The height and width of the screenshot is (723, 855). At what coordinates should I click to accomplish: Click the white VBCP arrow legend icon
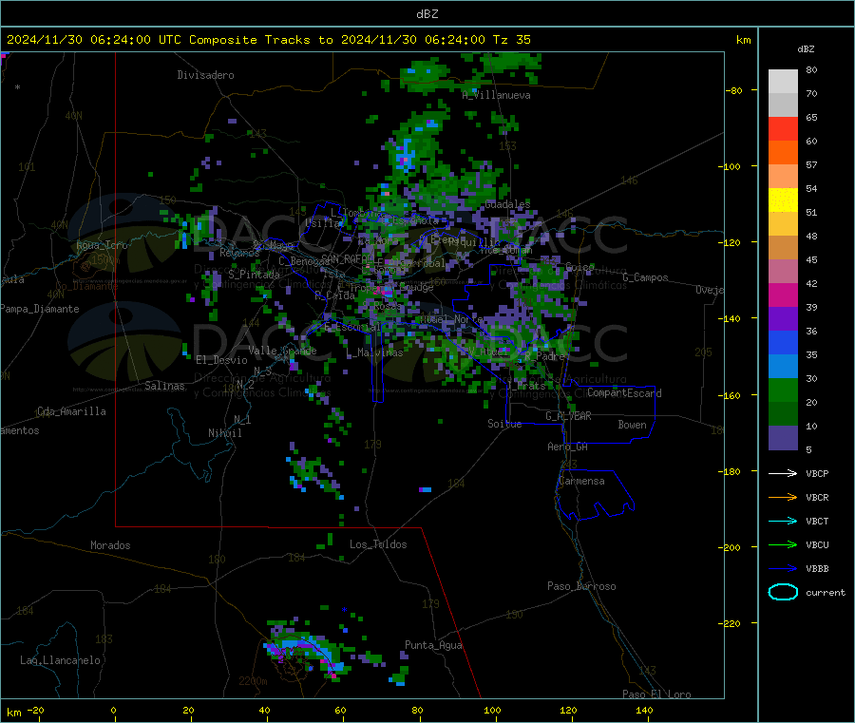783,473
